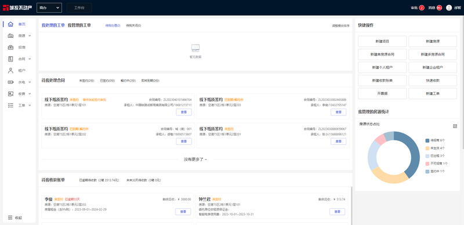Click the 工单 checklist icon in sidebar
Image resolution: width=464 pixels, height=225 pixels.
click(x=10, y=106)
